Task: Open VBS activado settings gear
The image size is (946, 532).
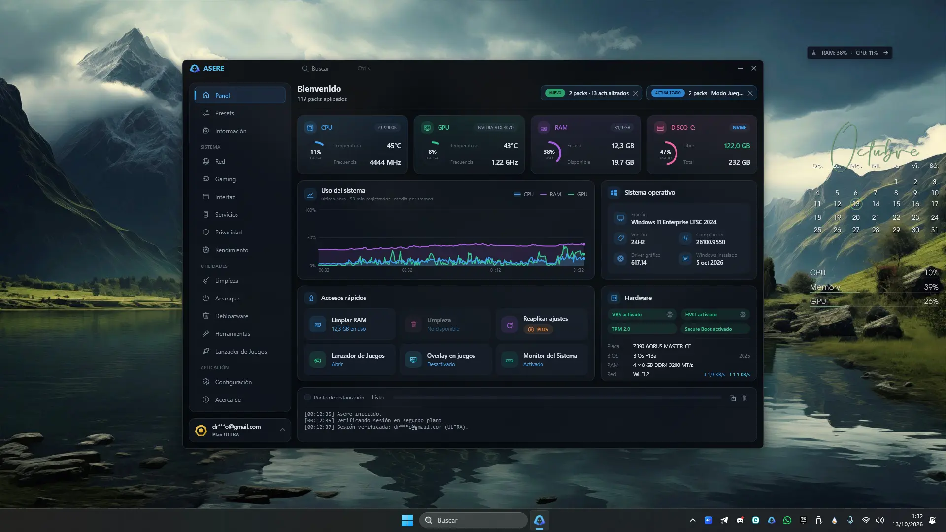Action: point(670,314)
